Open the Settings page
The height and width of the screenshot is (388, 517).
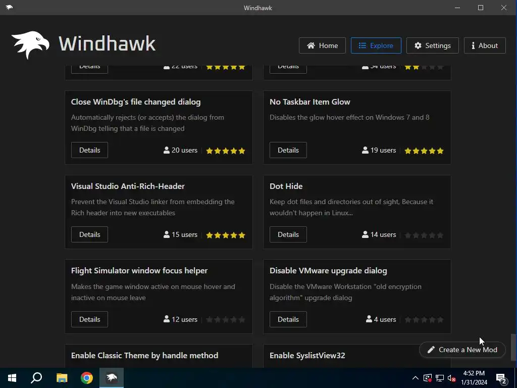432,45
